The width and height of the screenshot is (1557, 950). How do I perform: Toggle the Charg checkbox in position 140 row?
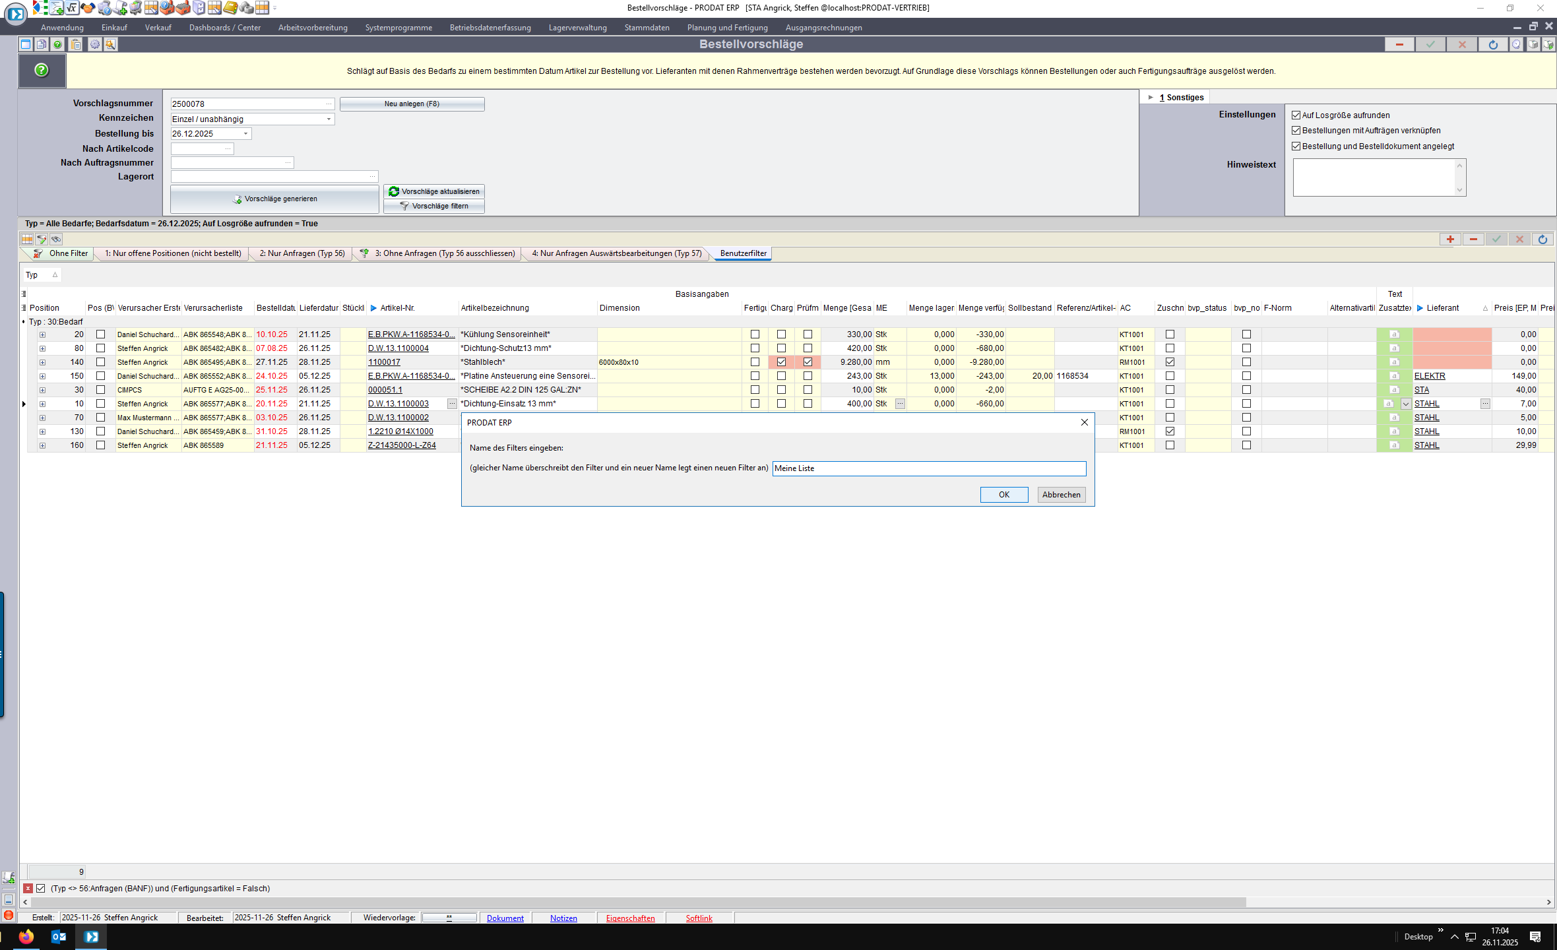[781, 362]
